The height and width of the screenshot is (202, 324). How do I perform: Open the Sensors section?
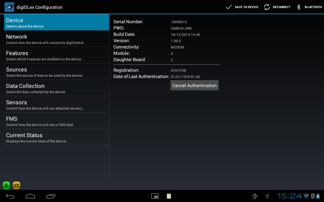coord(56,105)
